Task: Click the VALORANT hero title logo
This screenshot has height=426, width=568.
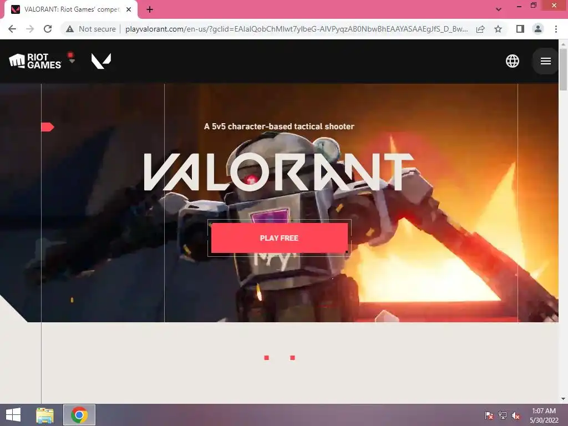Action: [278, 172]
